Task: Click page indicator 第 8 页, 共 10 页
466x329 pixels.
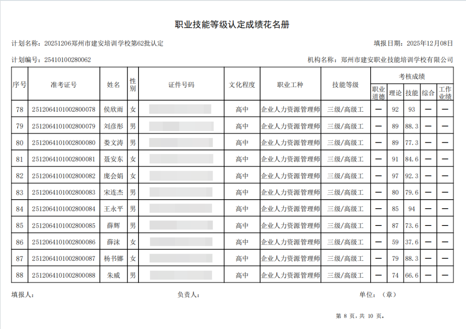Action: 360,316
